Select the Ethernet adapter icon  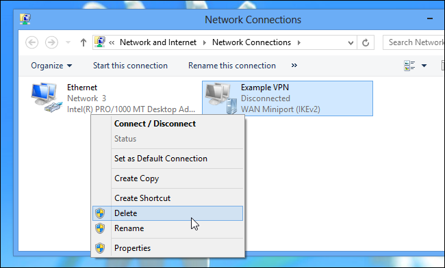(x=47, y=98)
